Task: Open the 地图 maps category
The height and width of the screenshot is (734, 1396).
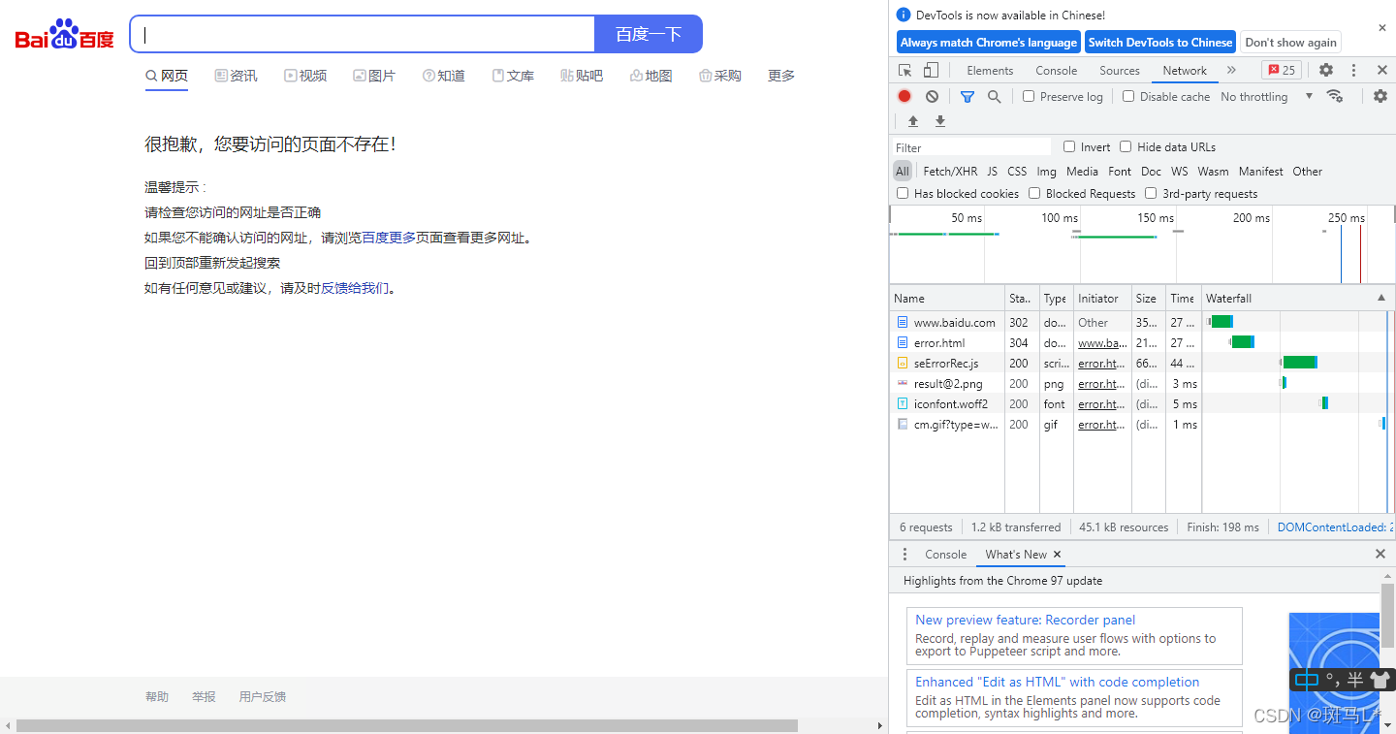Action: click(650, 76)
